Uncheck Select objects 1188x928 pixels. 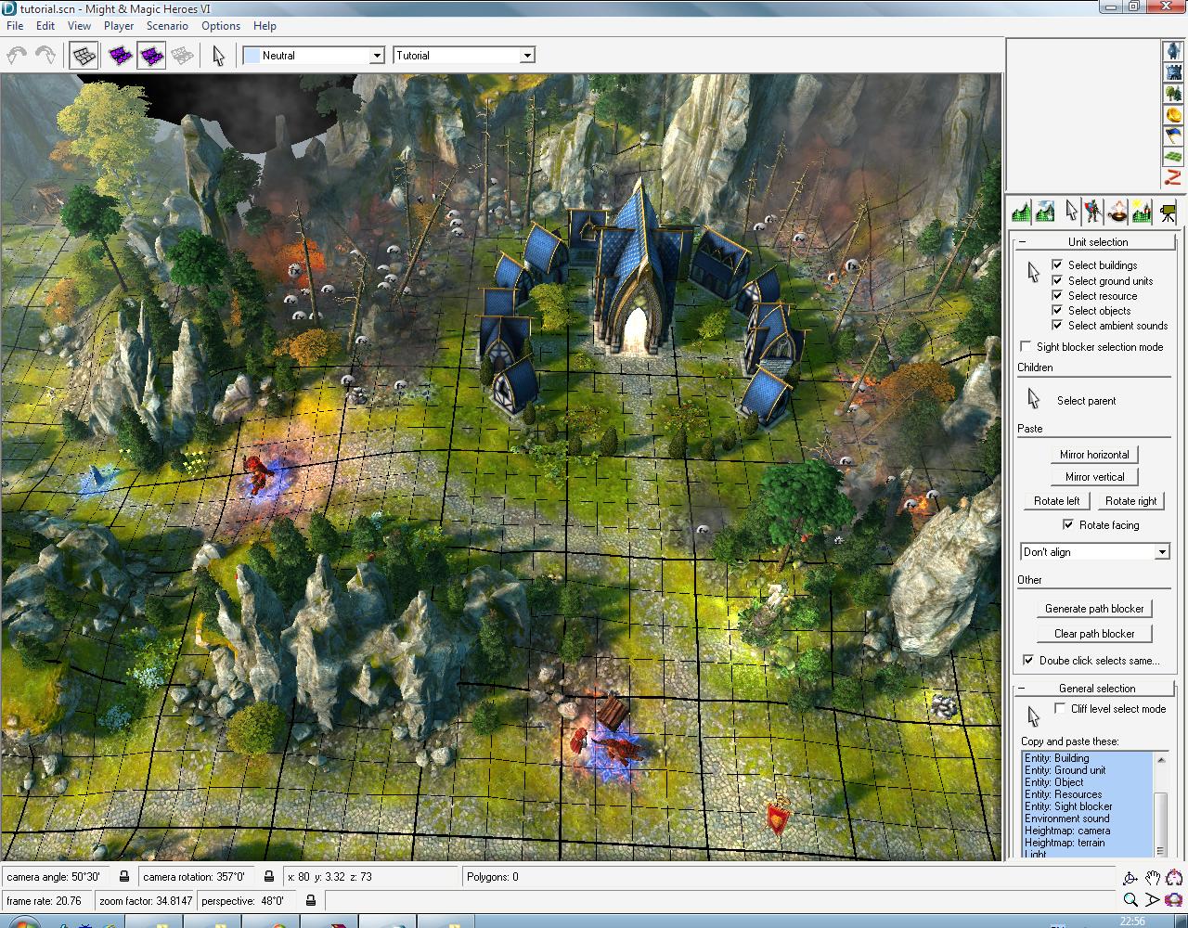[1057, 310]
